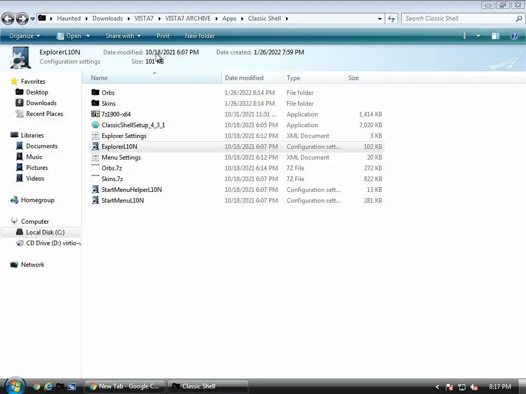The height and width of the screenshot is (394, 526).
Task: Click the muted volume tray icon
Action: point(474,387)
